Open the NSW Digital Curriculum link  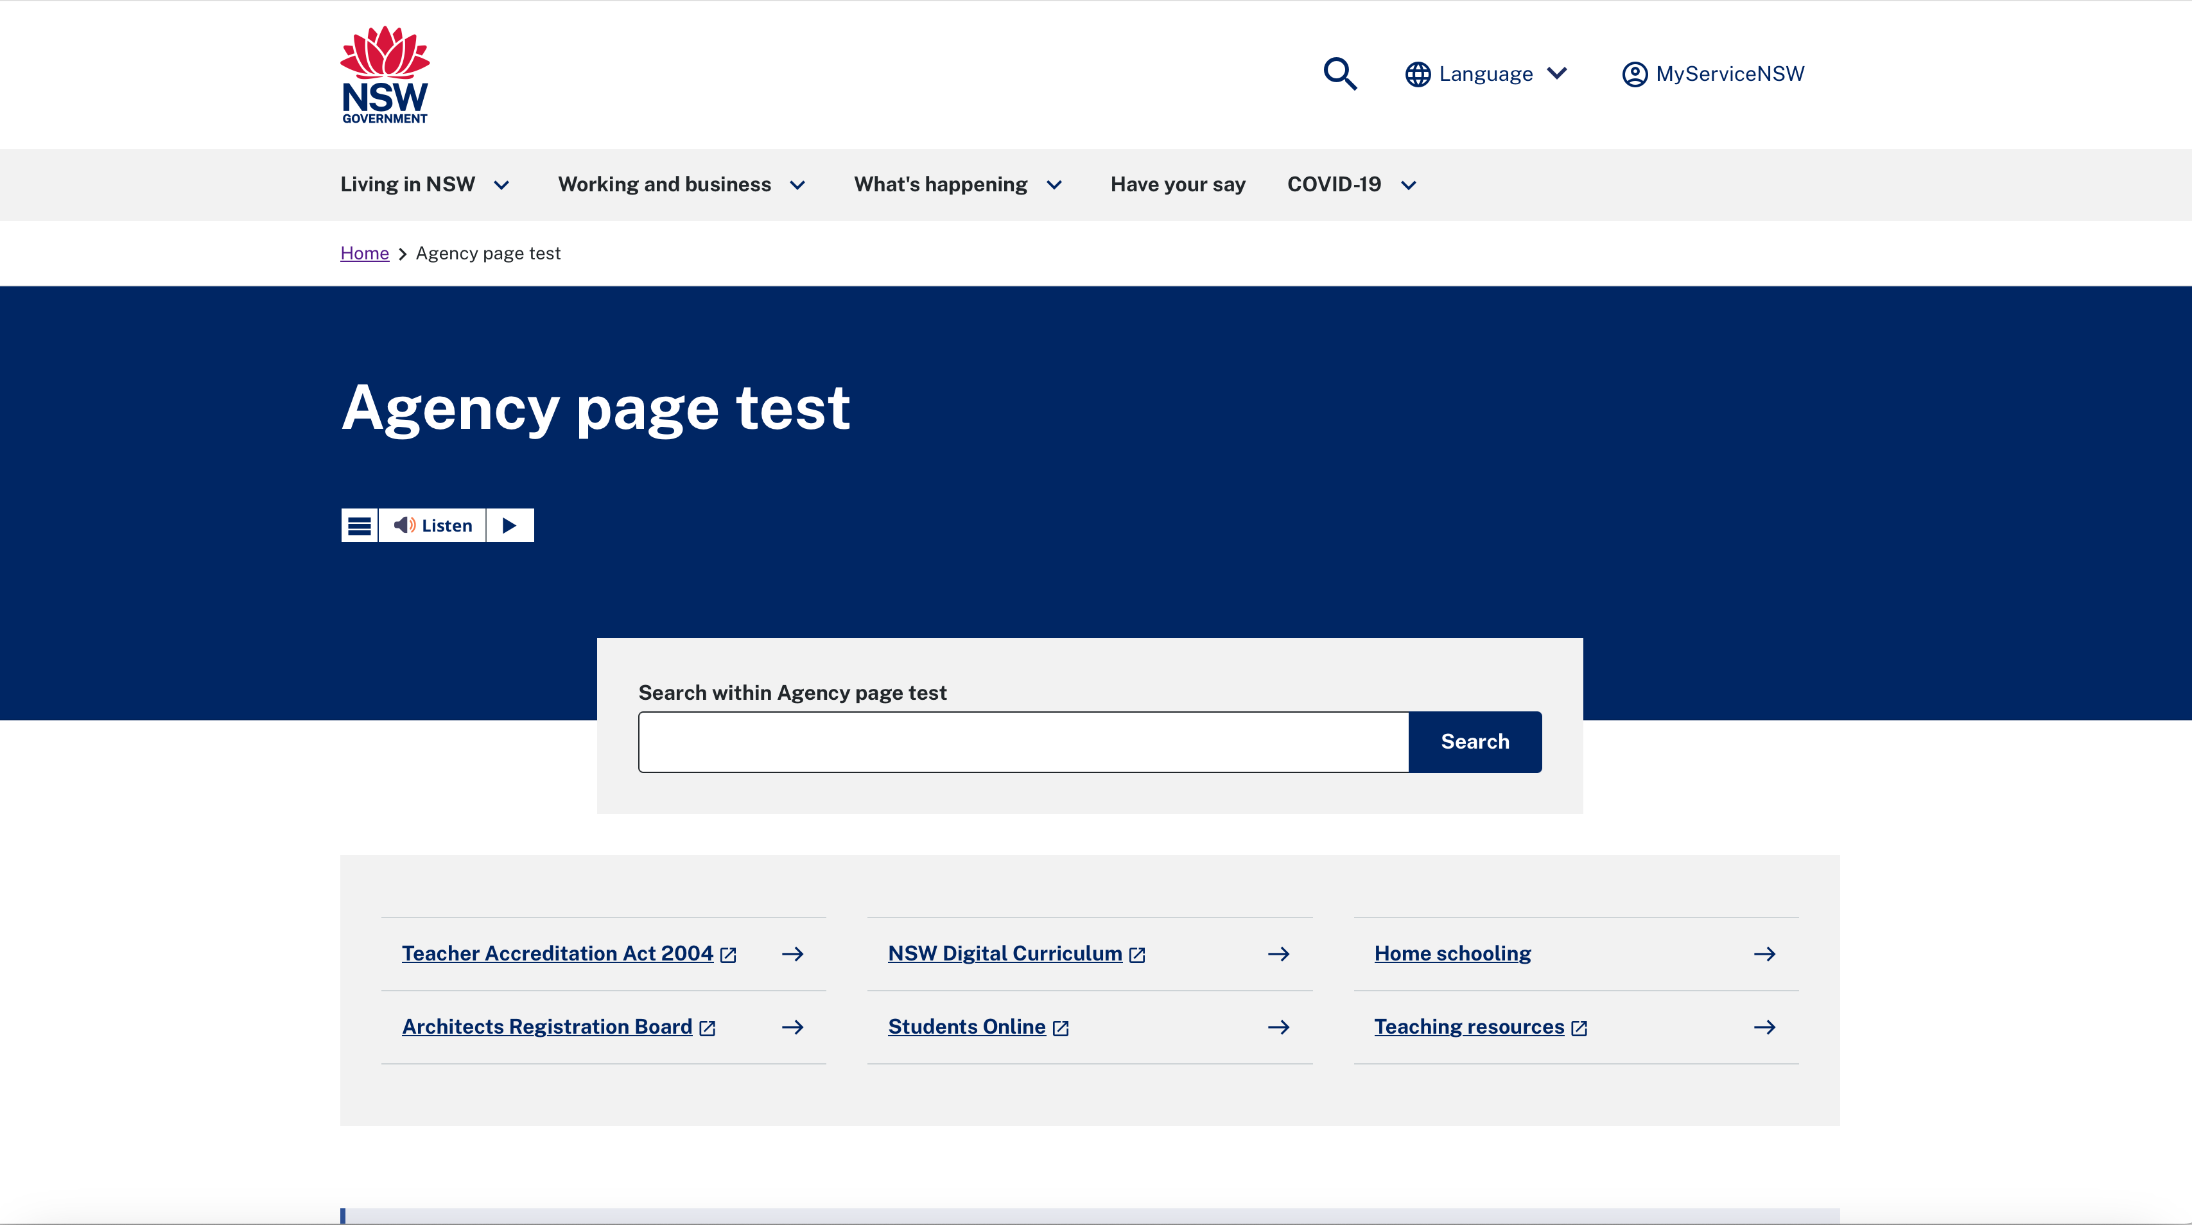(x=1005, y=953)
